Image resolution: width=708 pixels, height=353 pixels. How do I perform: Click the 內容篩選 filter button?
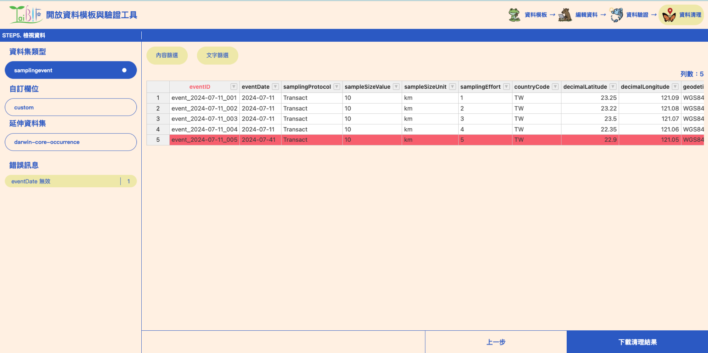tap(167, 55)
